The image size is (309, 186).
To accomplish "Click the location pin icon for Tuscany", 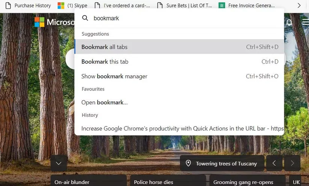I will click(188, 163).
